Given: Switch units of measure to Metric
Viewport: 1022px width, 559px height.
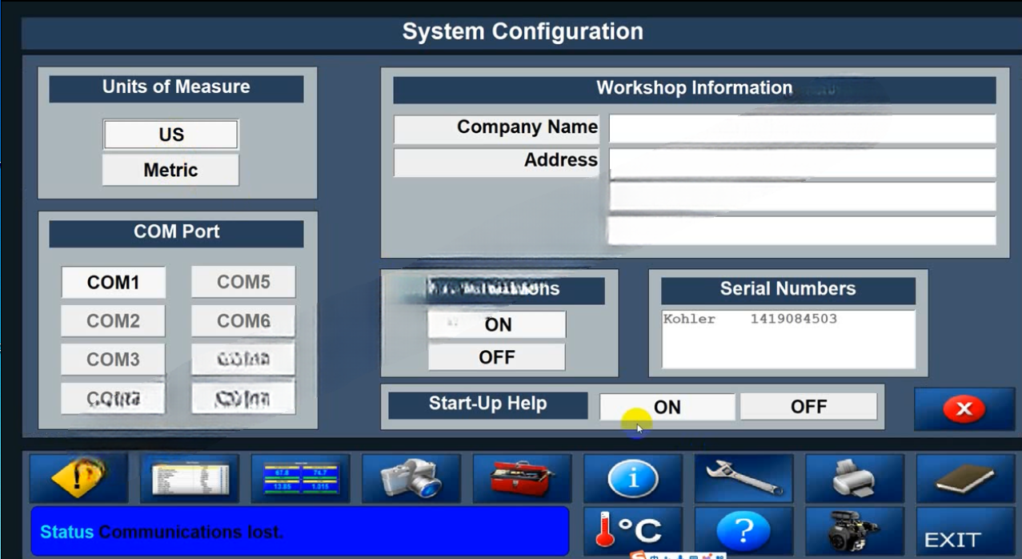Looking at the screenshot, I should (x=170, y=170).
